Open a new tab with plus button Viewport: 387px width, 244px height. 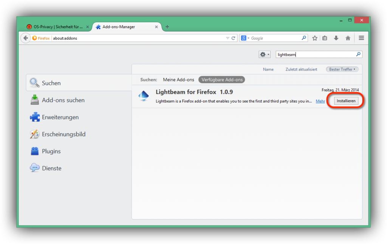pyautogui.click(x=167, y=27)
